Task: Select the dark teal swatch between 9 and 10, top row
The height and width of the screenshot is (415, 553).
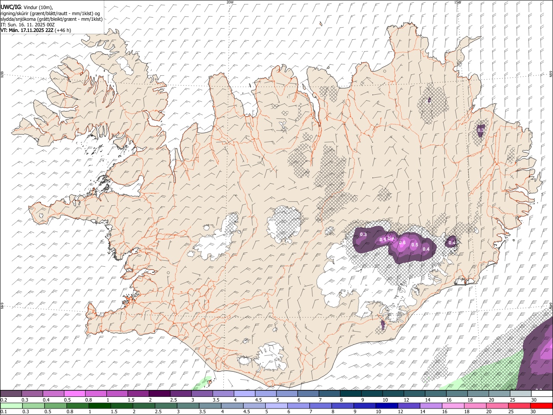Action: coord(372,394)
